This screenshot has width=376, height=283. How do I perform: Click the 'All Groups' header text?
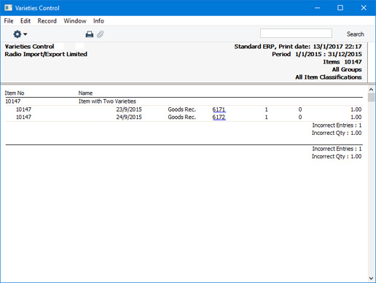tap(347, 69)
